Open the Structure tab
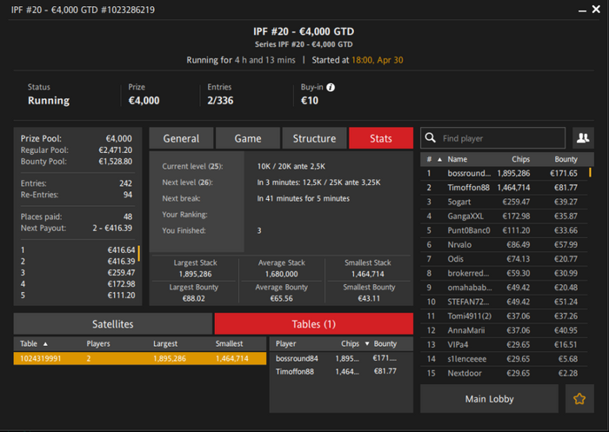 314,138
